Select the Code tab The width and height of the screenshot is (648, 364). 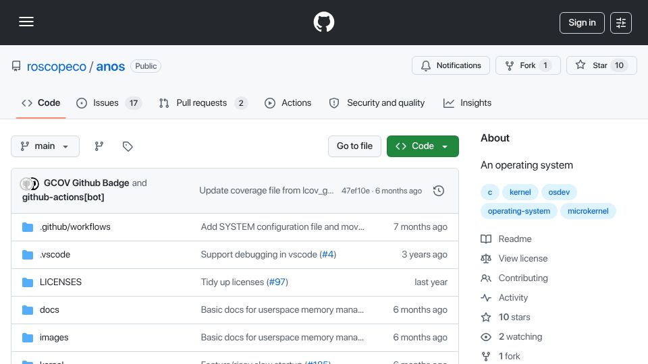tap(41, 102)
